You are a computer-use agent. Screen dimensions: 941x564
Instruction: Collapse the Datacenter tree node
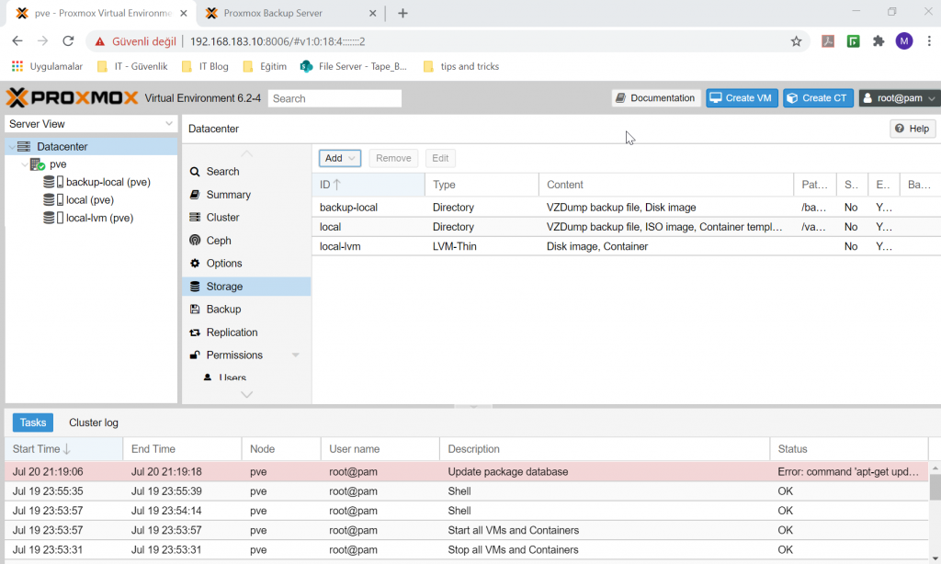click(12, 146)
